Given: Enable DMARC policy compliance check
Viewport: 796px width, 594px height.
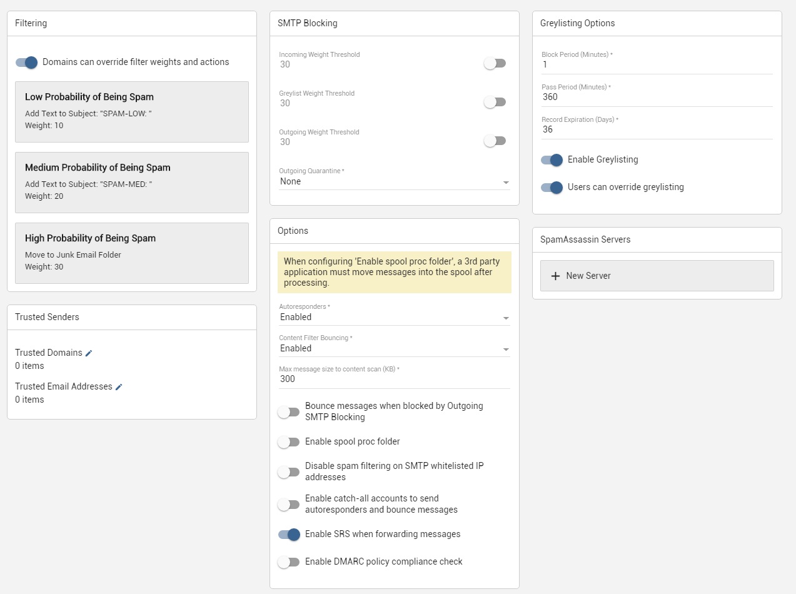Looking at the screenshot, I should (289, 562).
